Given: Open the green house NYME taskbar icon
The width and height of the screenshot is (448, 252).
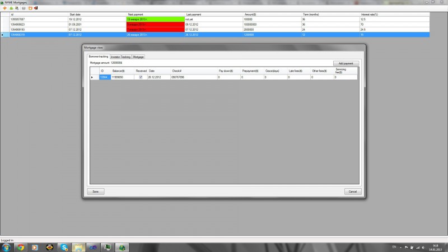Looking at the screenshot, I should click(122, 248).
